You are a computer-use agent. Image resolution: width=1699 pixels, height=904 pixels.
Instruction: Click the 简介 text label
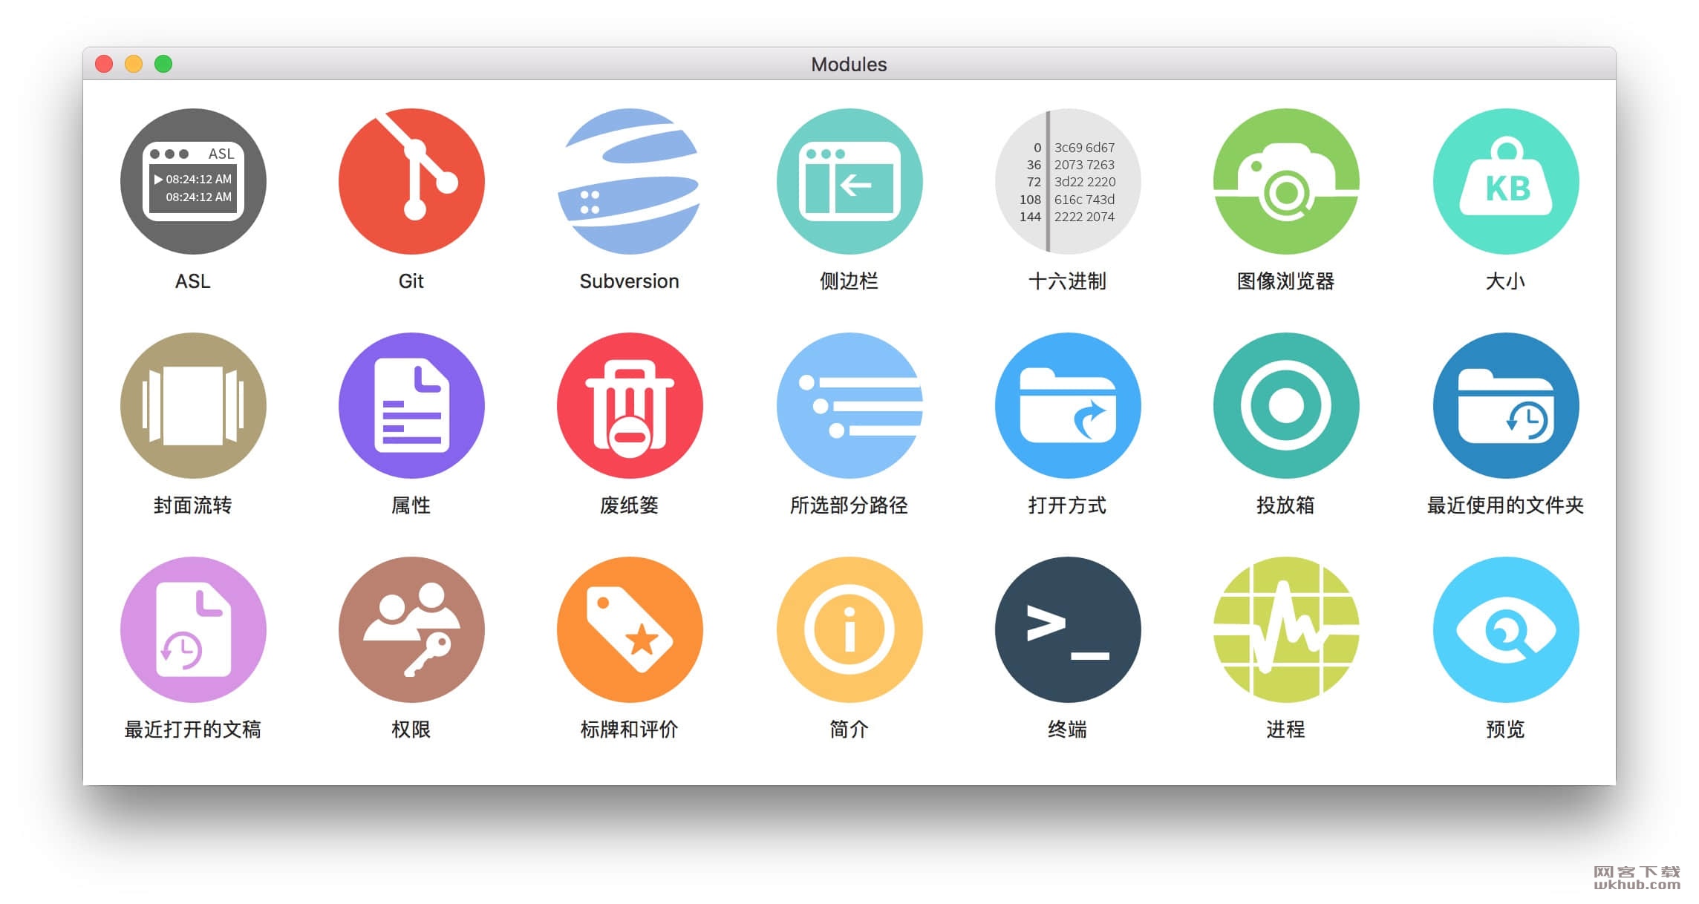tap(849, 730)
